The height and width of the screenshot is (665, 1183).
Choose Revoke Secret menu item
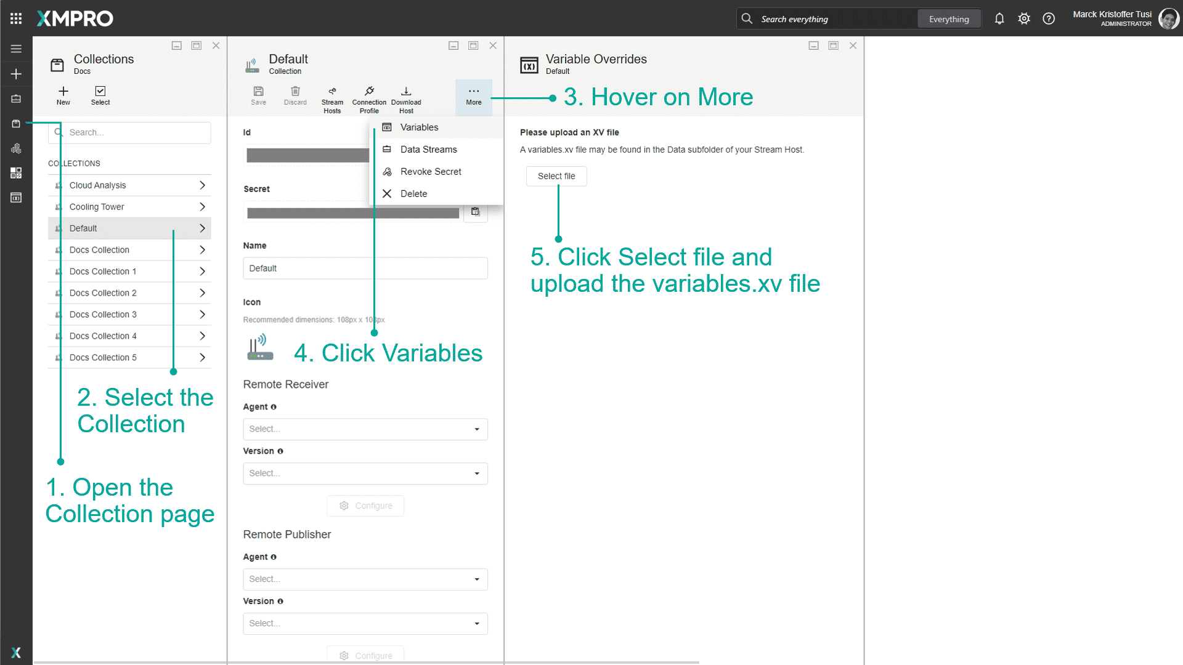tap(430, 172)
